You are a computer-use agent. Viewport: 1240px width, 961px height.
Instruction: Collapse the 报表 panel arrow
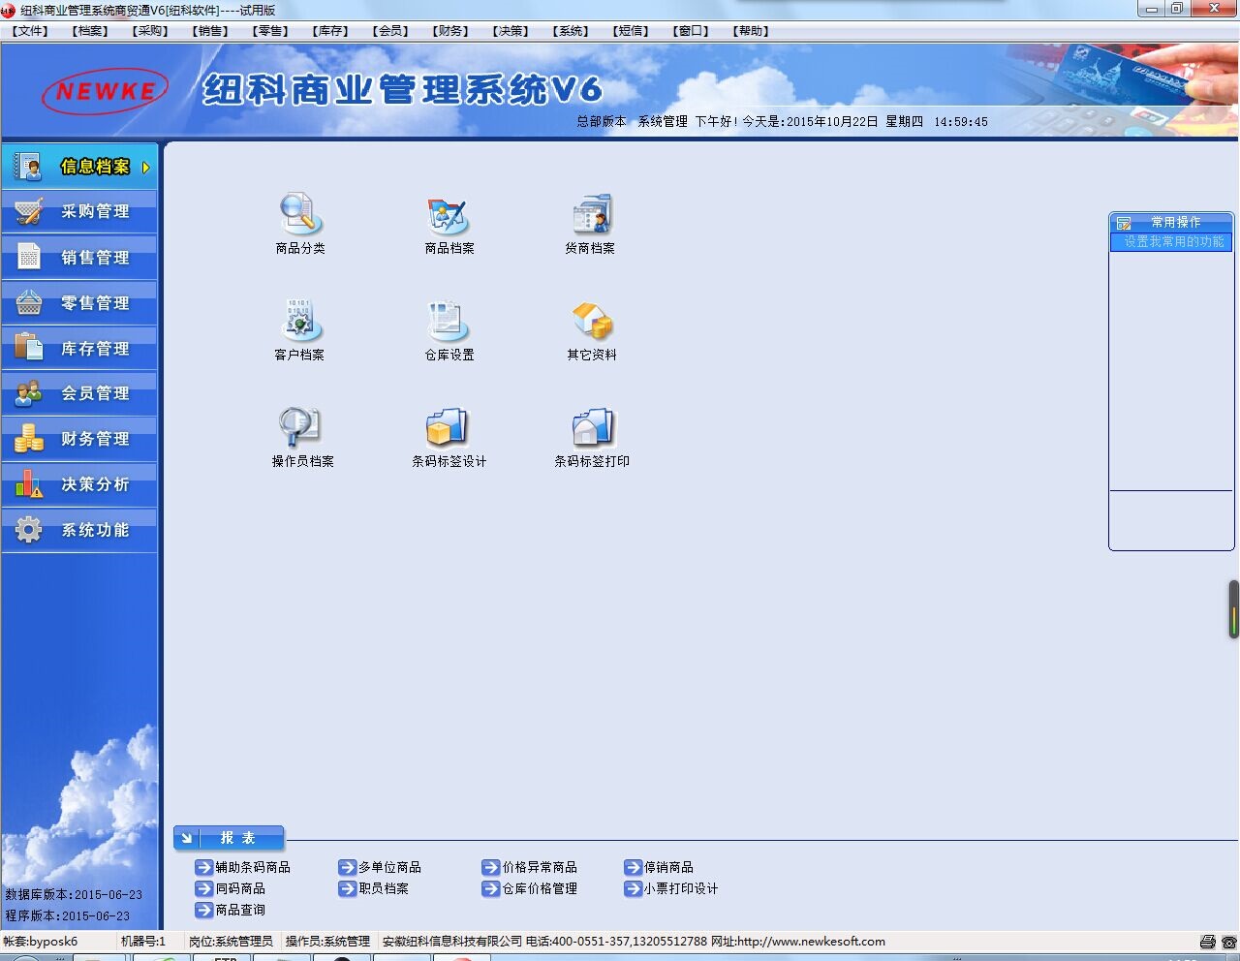pyautogui.click(x=188, y=838)
